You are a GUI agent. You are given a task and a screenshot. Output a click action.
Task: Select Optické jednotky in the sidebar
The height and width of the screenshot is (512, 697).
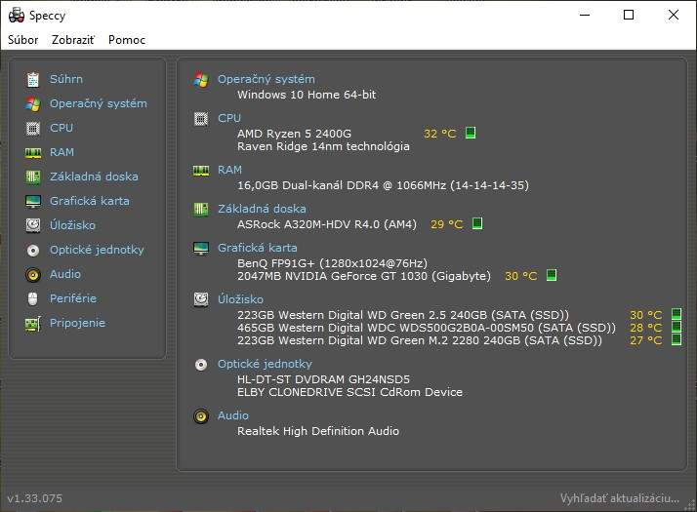point(97,250)
